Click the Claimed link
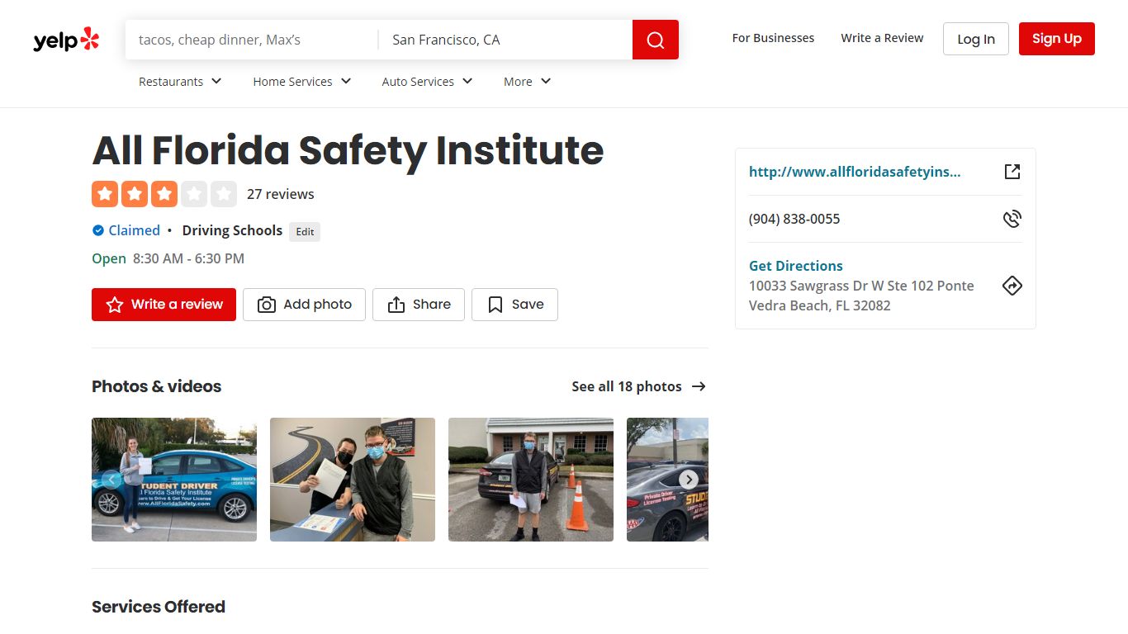Screen dimensions: 1128x634 135,230
